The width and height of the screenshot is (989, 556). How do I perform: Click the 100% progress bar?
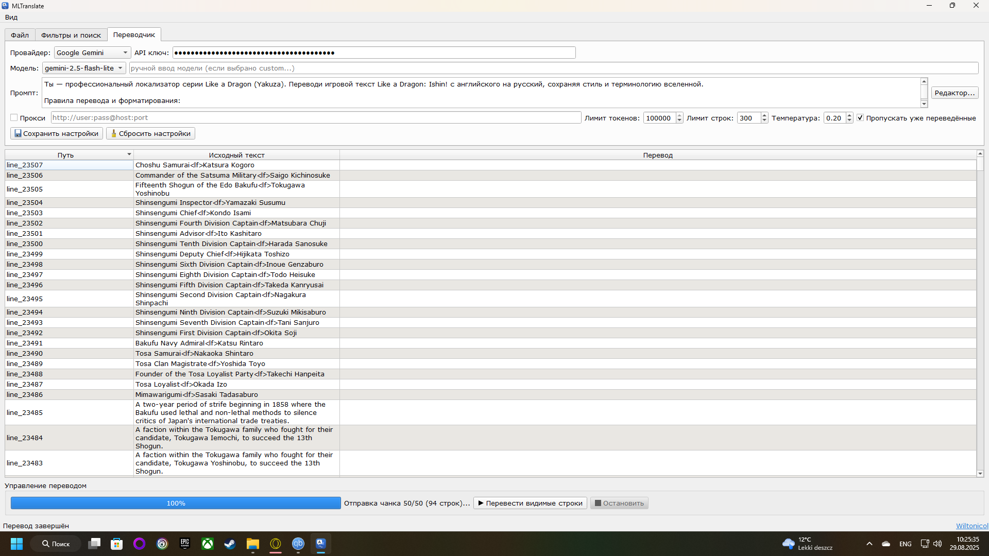176,503
